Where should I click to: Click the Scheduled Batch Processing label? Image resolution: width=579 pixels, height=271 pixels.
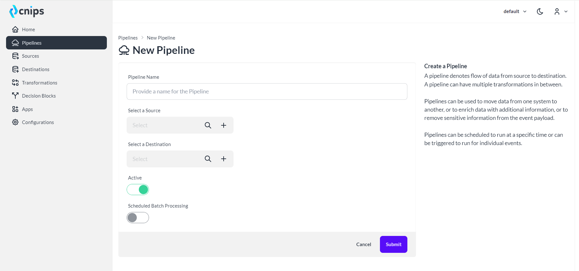click(158, 206)
